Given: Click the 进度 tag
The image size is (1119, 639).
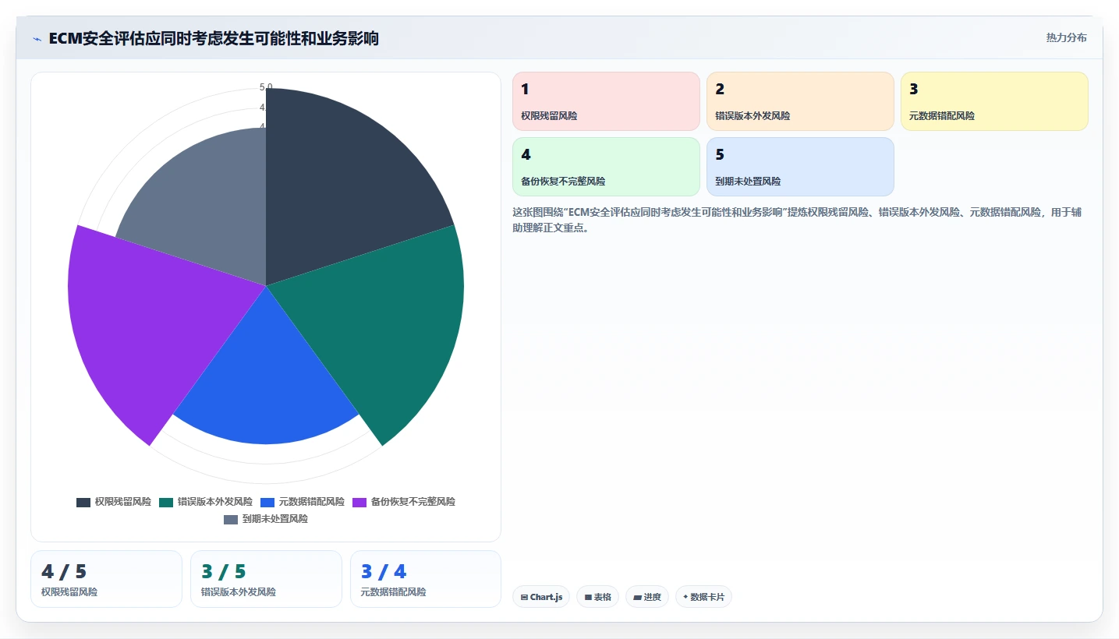Looking at the screenshot, I should coord(647,597).
